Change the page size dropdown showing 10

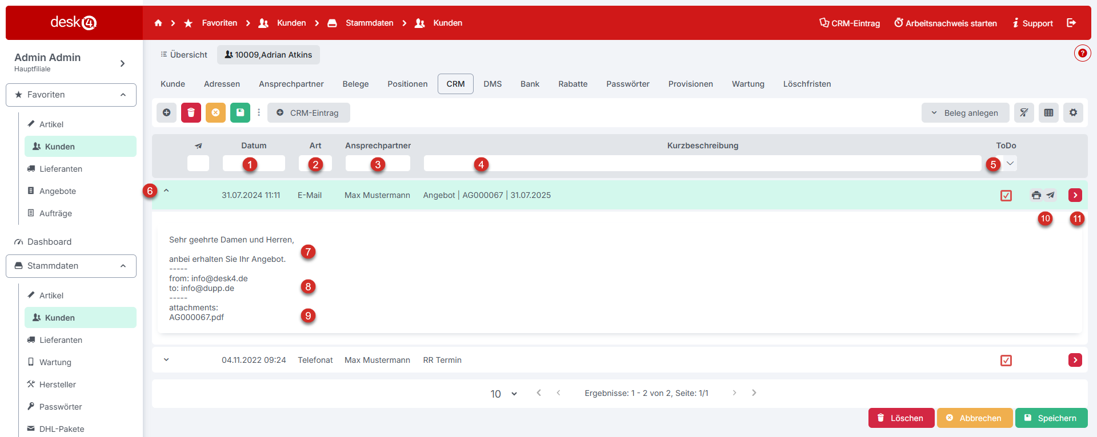click(503, 394)
